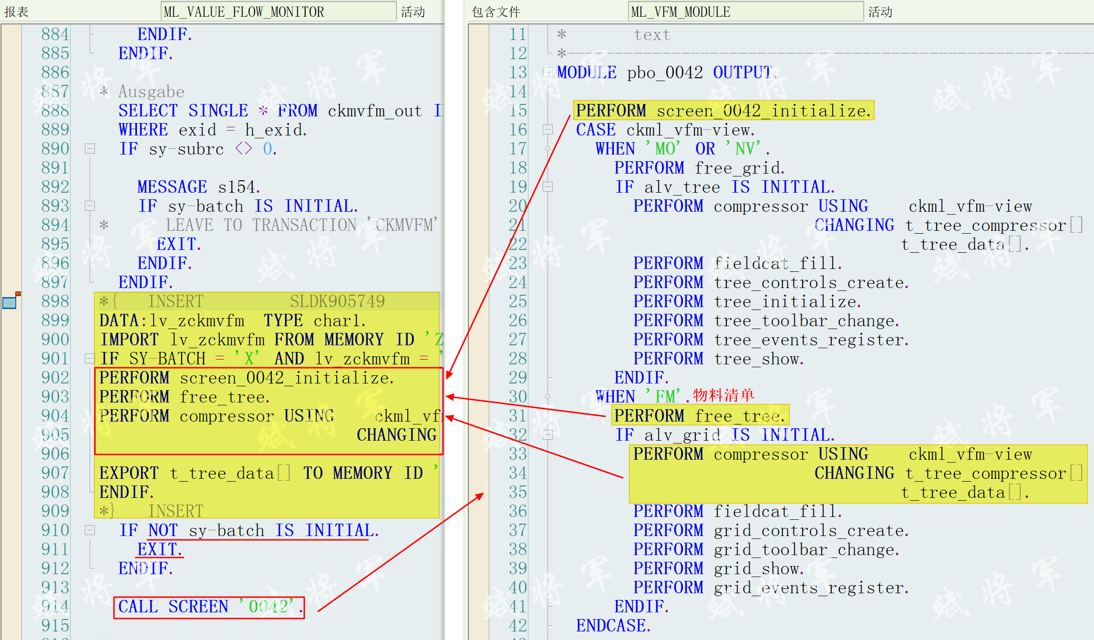Click the MESSAGE s154 statement
Screen dimensions: 1094x640
tap(198, 187)
